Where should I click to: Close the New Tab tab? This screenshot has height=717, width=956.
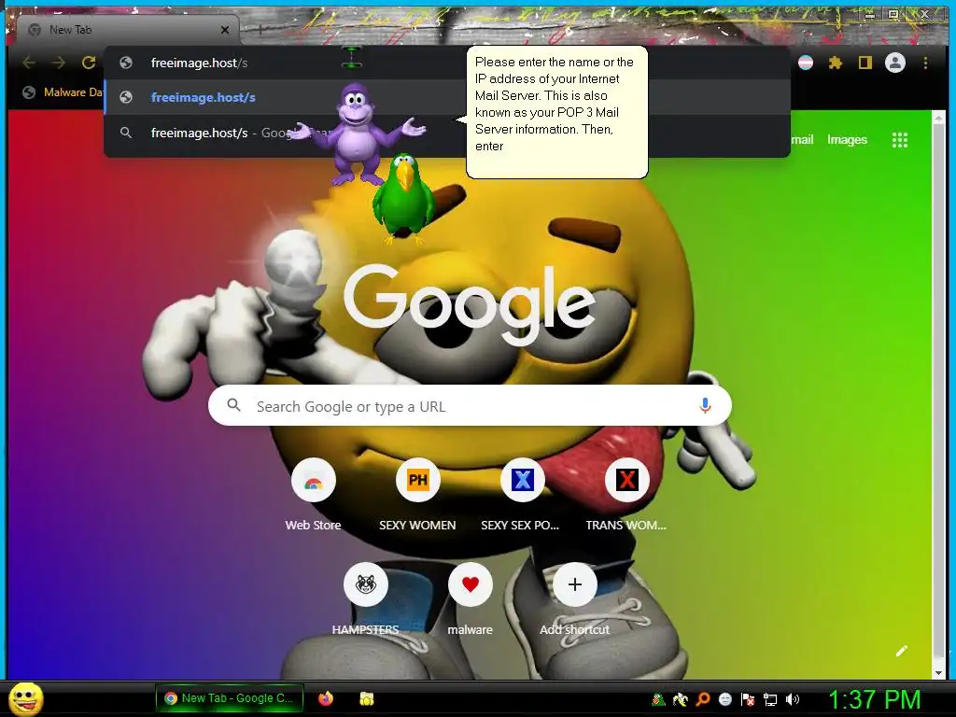point(225,30)
